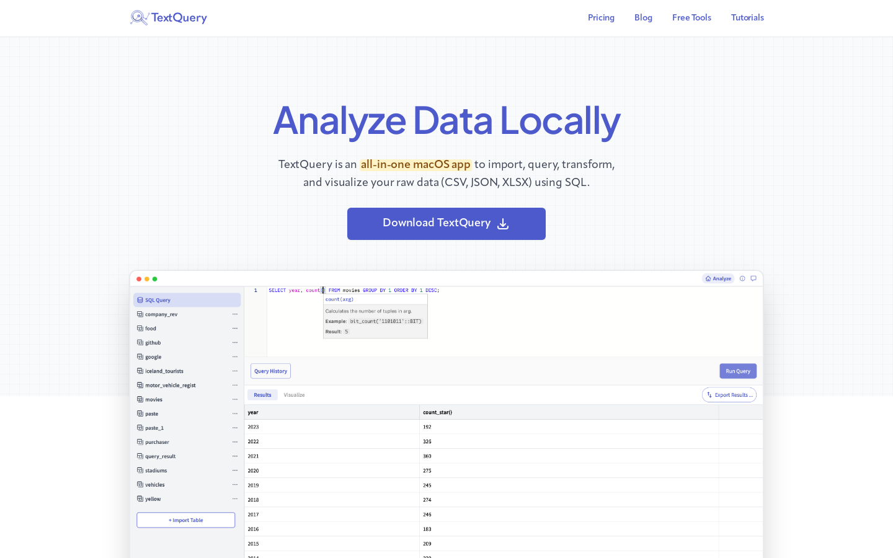The width and height of the screenshot is (893, 558).
Task: Click the info circle icon beside Analyze
Action: click(x=742, y=278)
